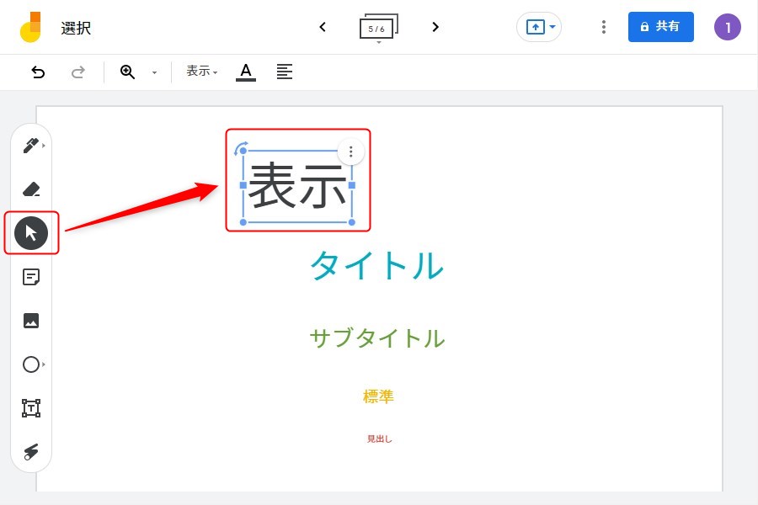Image resolution: width=758 pixels, height=505 pixels.
Task: Click the jam title '選択'
Action: click(76, 28)
